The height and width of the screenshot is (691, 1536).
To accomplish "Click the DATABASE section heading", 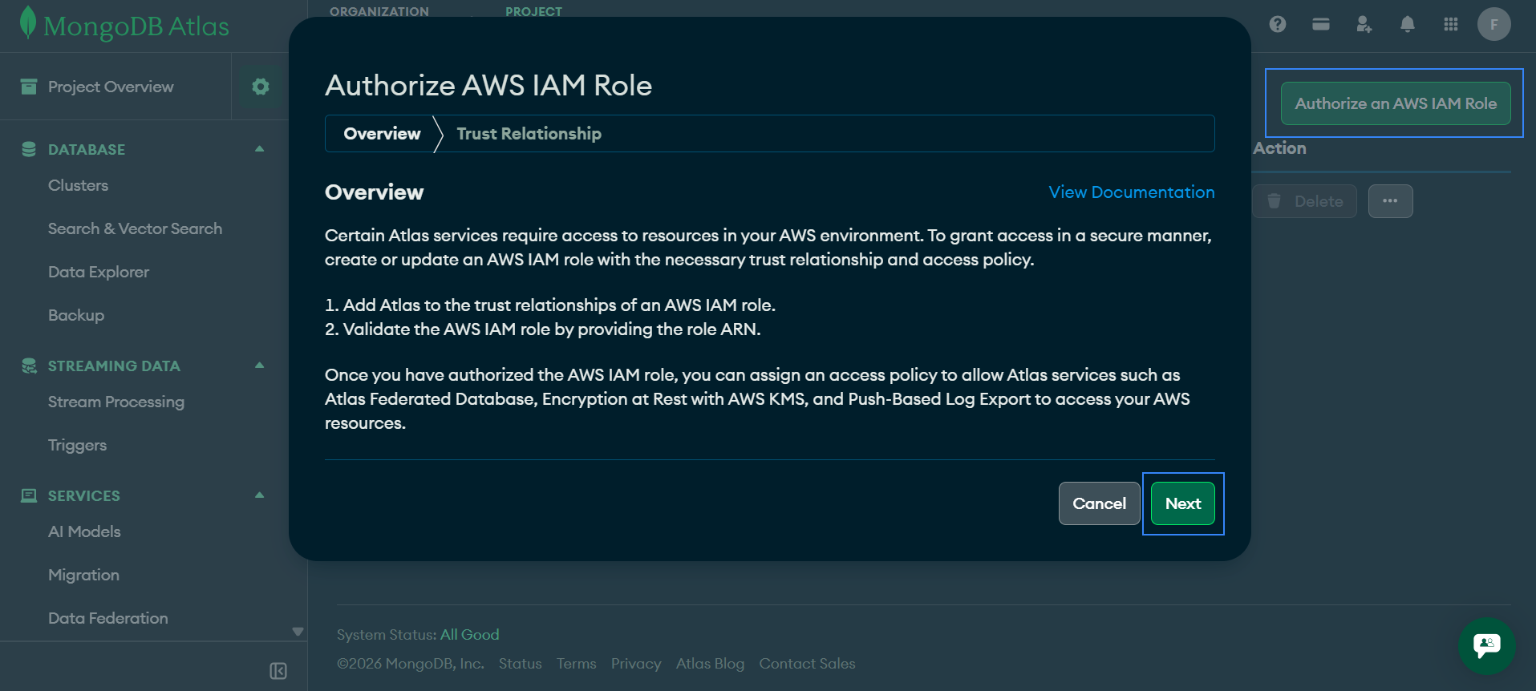I will click(87, 149).
